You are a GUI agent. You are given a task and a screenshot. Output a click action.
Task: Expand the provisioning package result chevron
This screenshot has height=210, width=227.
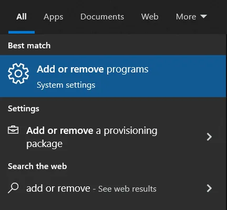[x=209, y=136]
